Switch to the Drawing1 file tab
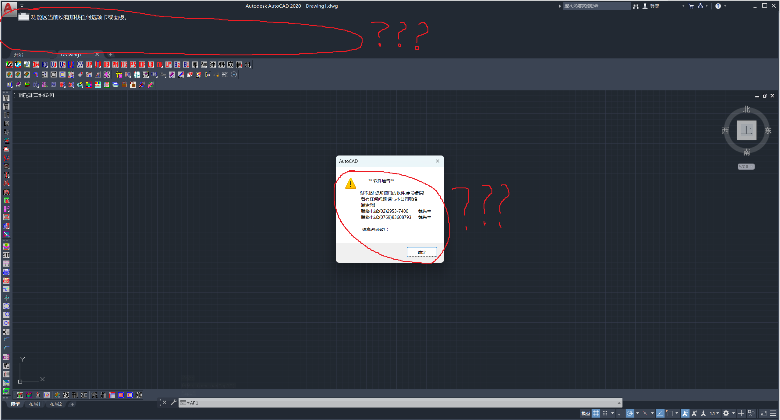This screenshot has height=420, width=780. click(71, 54)
